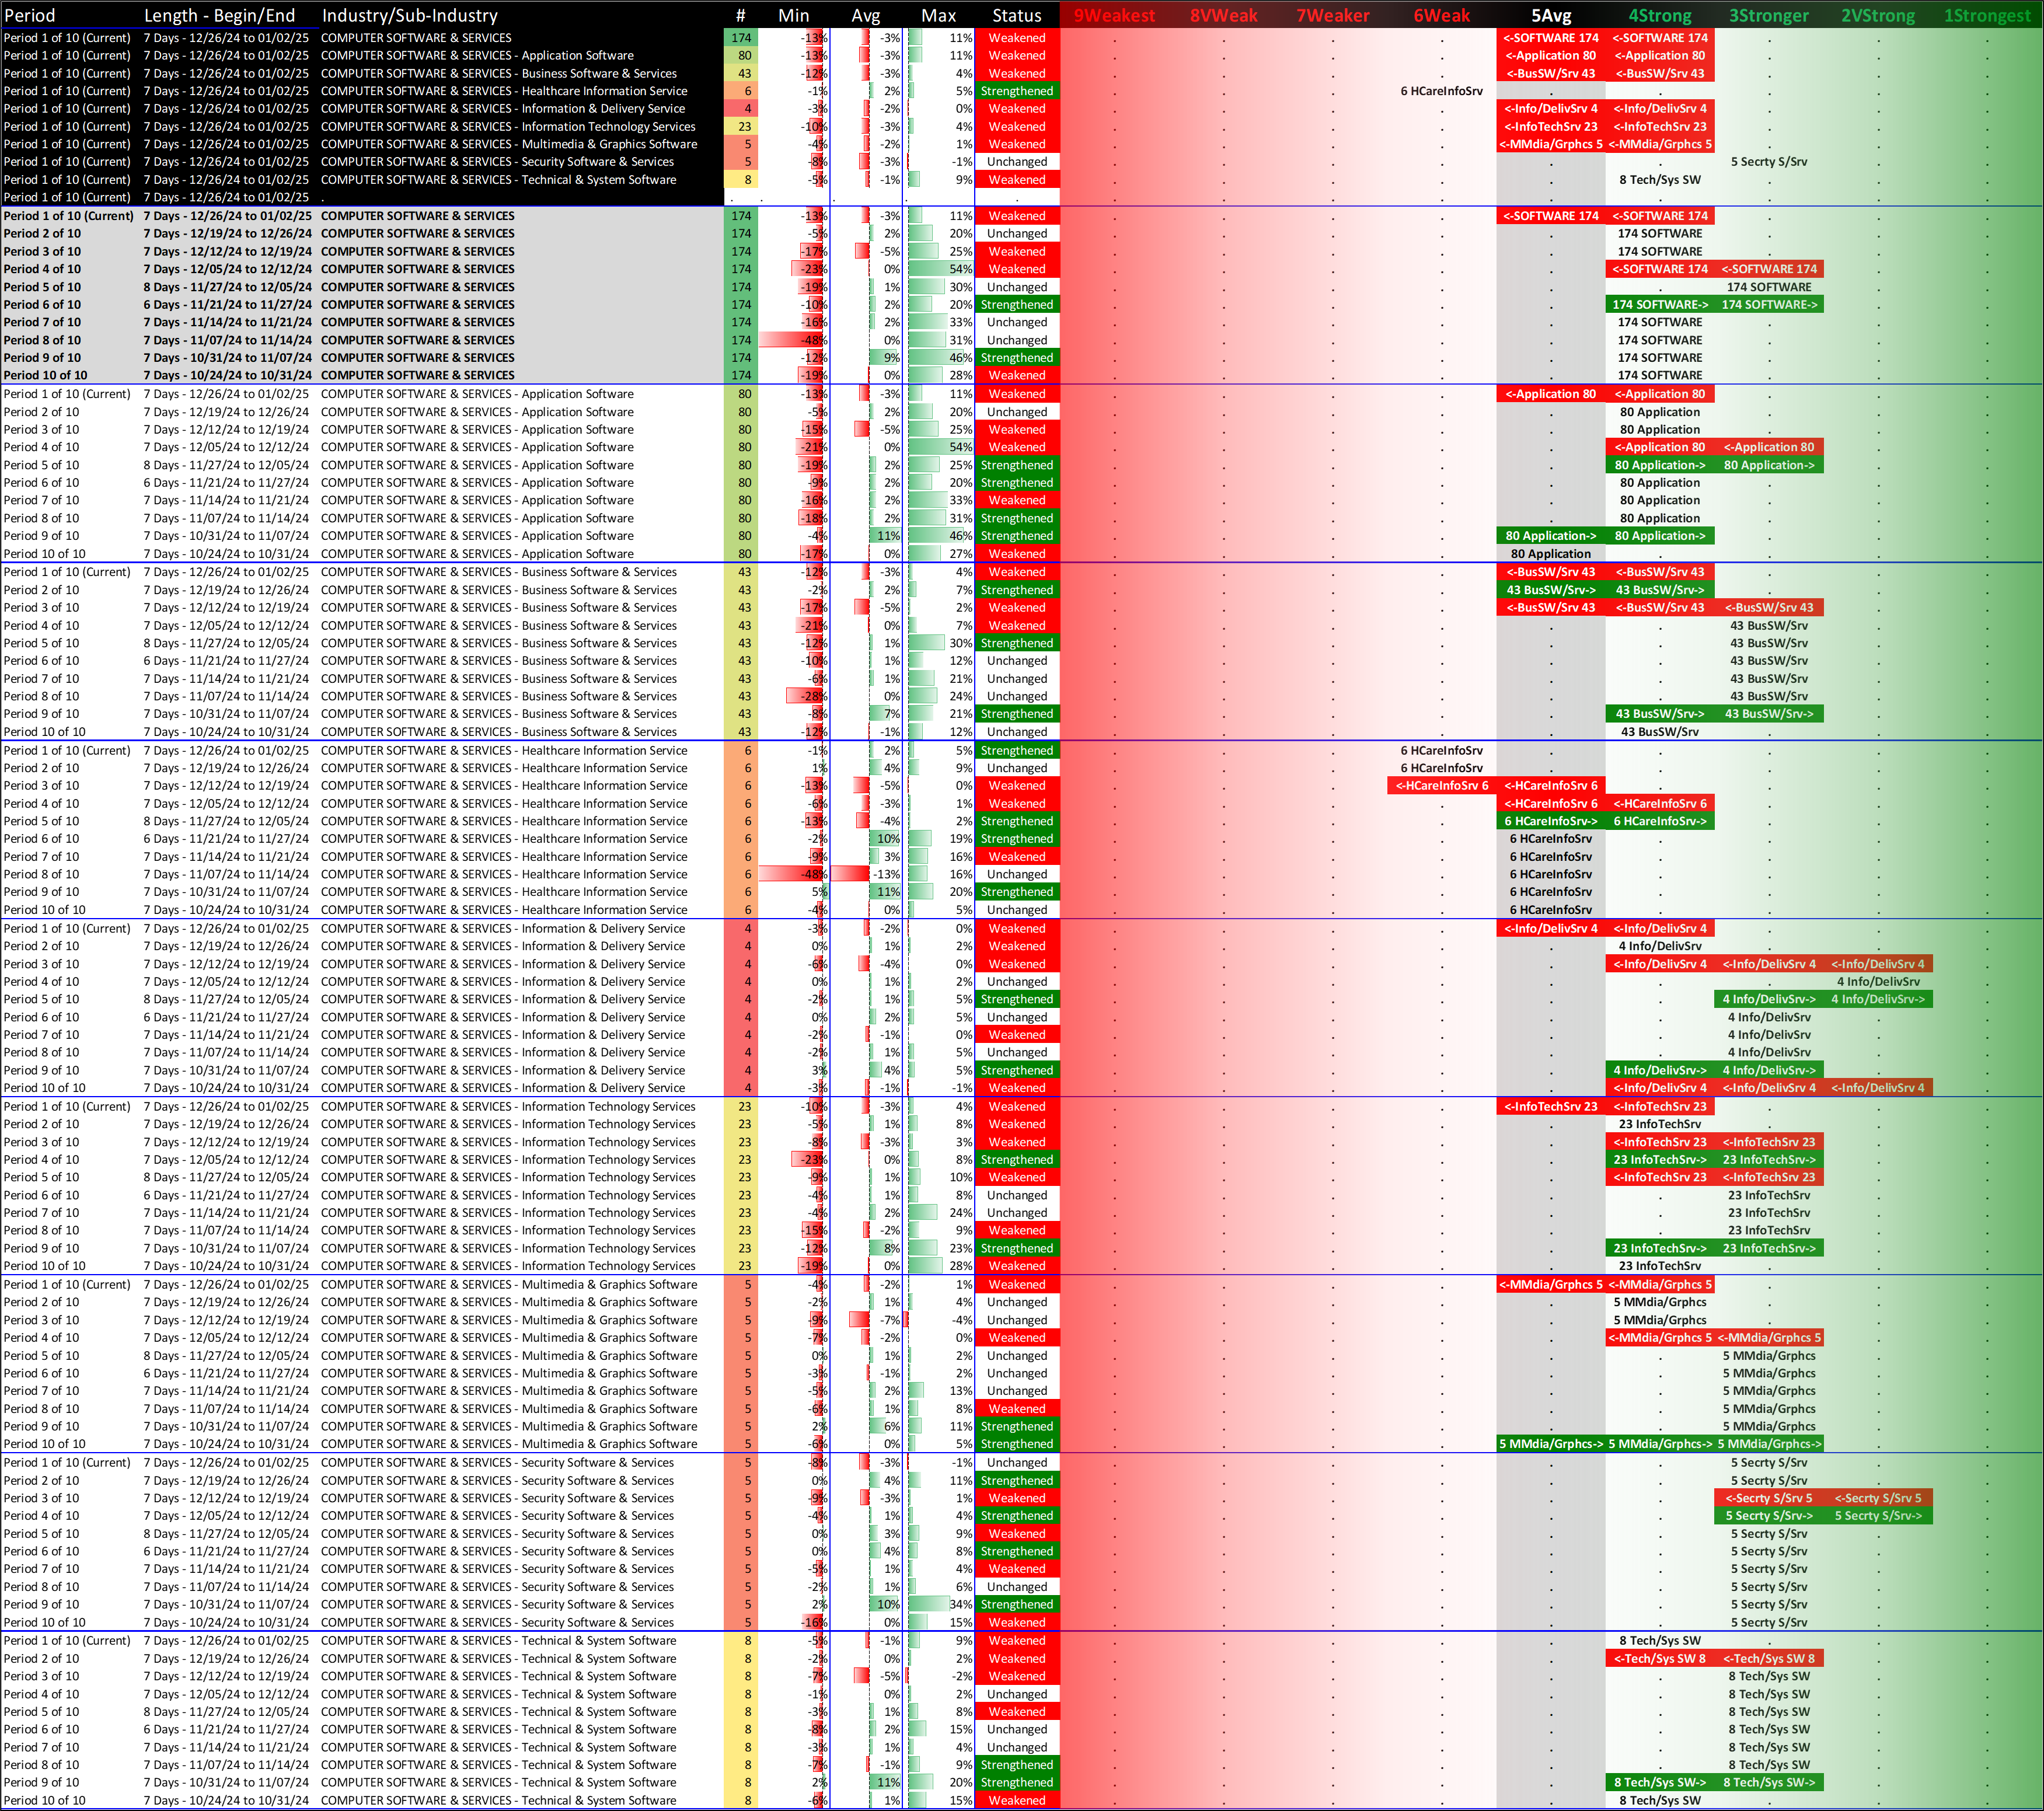The height and width of the screenshot is (1811, 2044).
Task: Select the Industry/Sub-Industry column header
Action: coord(409,15)
